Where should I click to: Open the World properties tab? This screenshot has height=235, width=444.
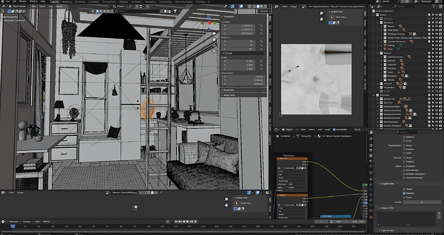point(371,166)
